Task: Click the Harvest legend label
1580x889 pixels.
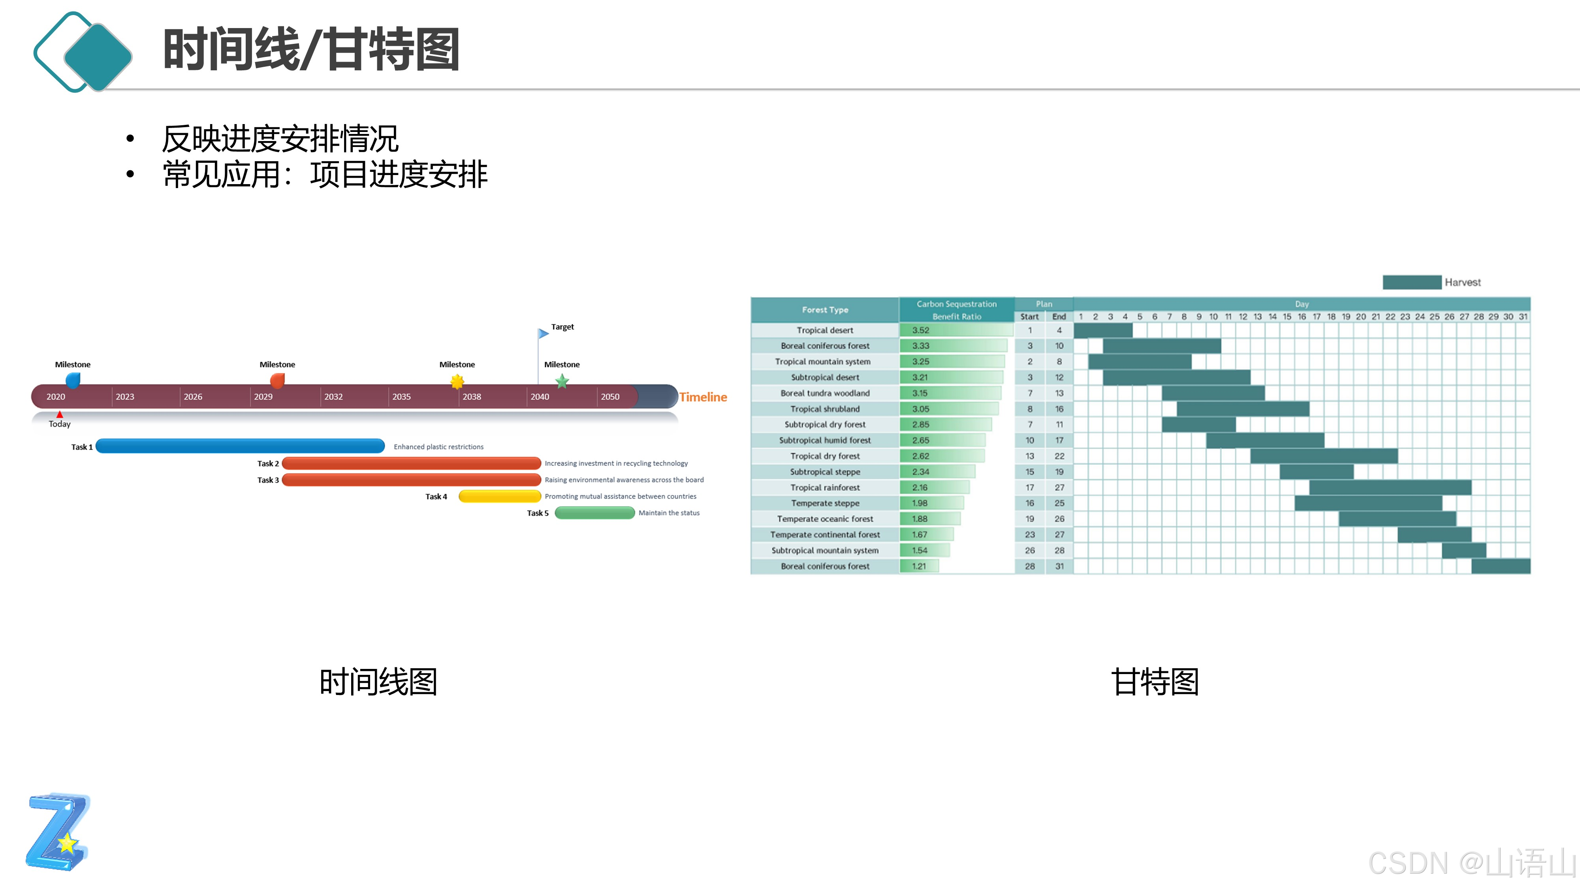Action: coord(1462,282)
